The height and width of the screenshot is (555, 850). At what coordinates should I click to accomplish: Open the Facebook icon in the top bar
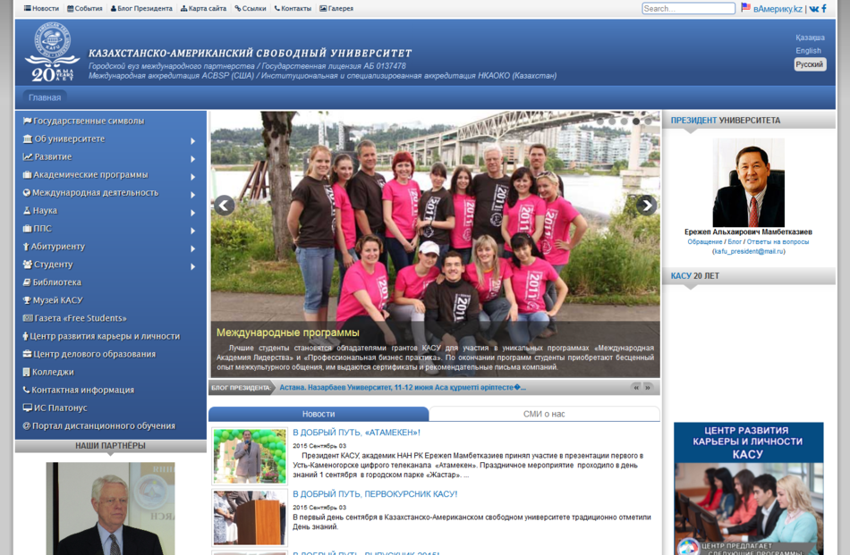click(x=824, y=8)
